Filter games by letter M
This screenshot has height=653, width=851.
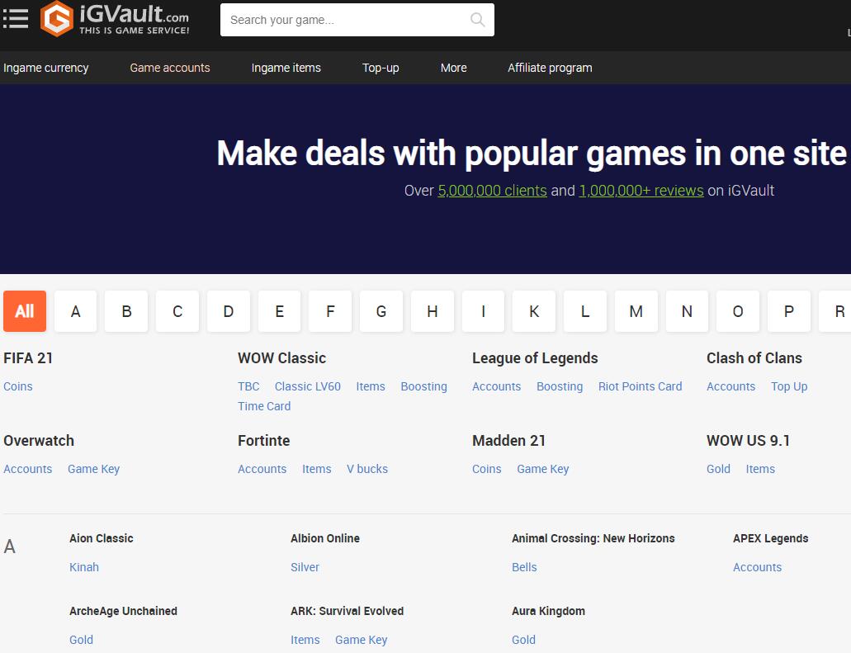click(636, 311)
